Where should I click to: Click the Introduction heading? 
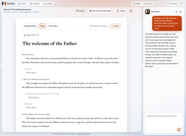[x=28, y=54]
